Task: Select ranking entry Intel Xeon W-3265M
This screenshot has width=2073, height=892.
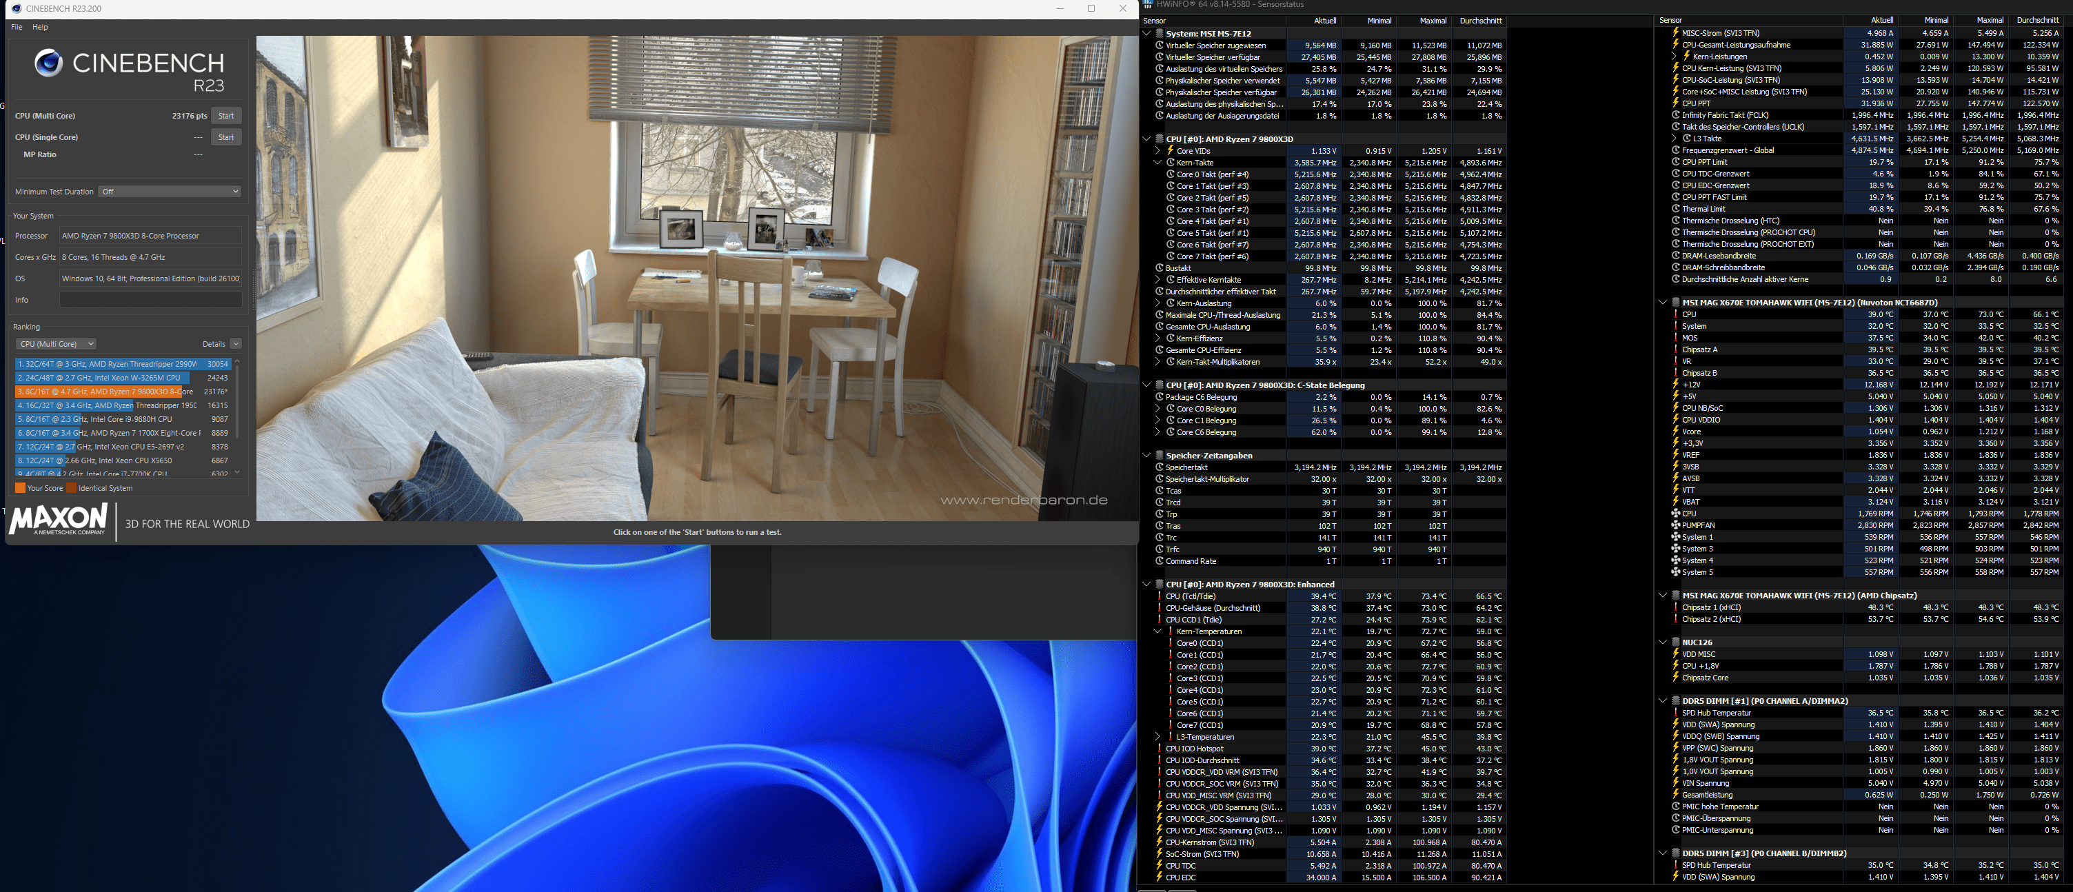Action: click(x=122, y=377)
